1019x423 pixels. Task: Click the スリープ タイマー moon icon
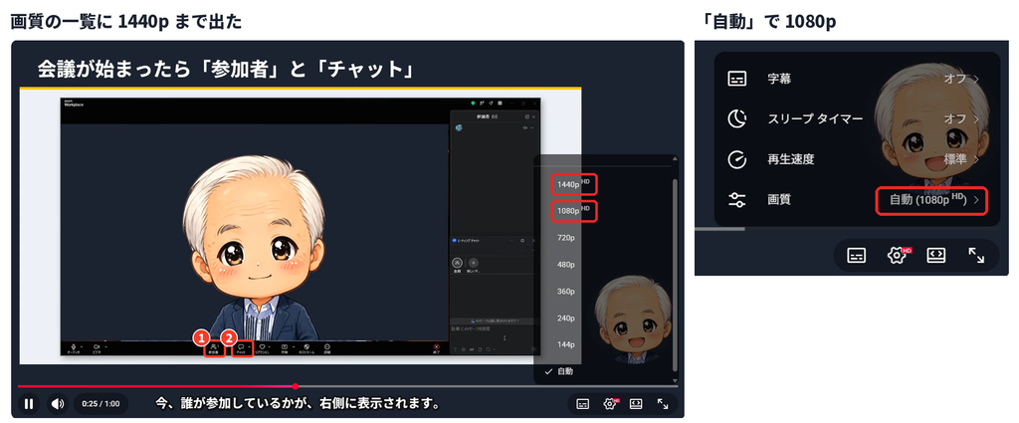point(737,118)
